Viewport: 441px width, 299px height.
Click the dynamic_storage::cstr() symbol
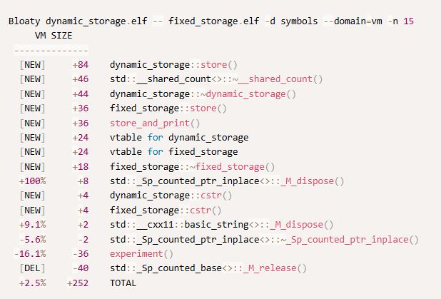pyautogui.click(x=154, y=196)
